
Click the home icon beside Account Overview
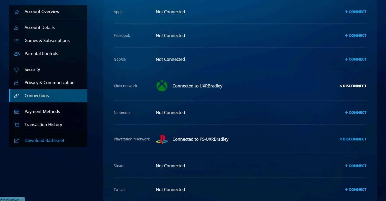coord(17,12)
